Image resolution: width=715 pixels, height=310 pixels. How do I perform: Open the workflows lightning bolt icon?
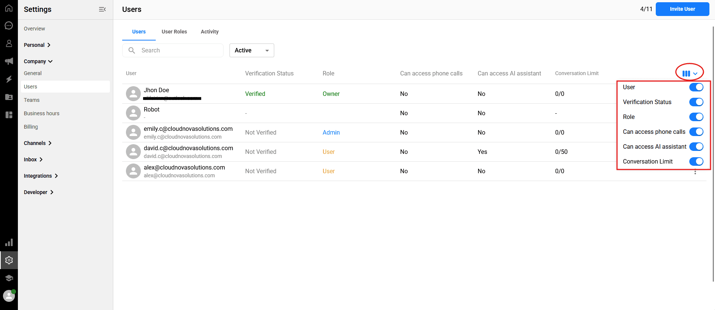tap(9, 79)
